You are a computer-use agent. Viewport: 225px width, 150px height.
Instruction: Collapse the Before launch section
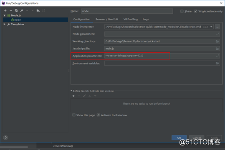coord(71,91)
